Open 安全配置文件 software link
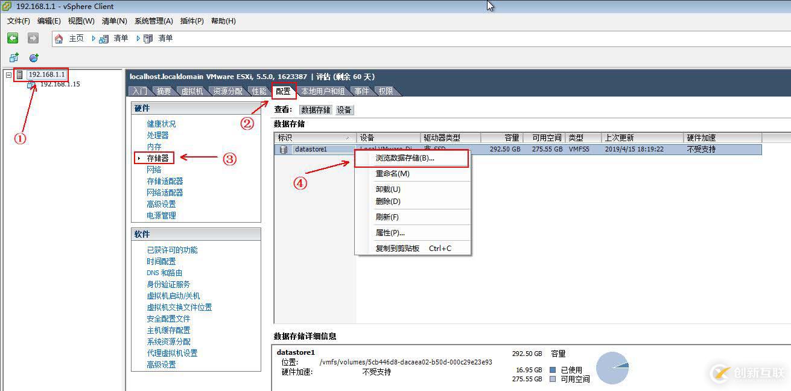791x391 pixels. (x=168, y=319)
